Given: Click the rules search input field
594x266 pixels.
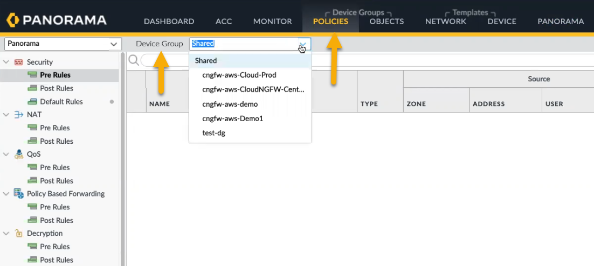Looking at the screenshot, I should tap(367, 60).
